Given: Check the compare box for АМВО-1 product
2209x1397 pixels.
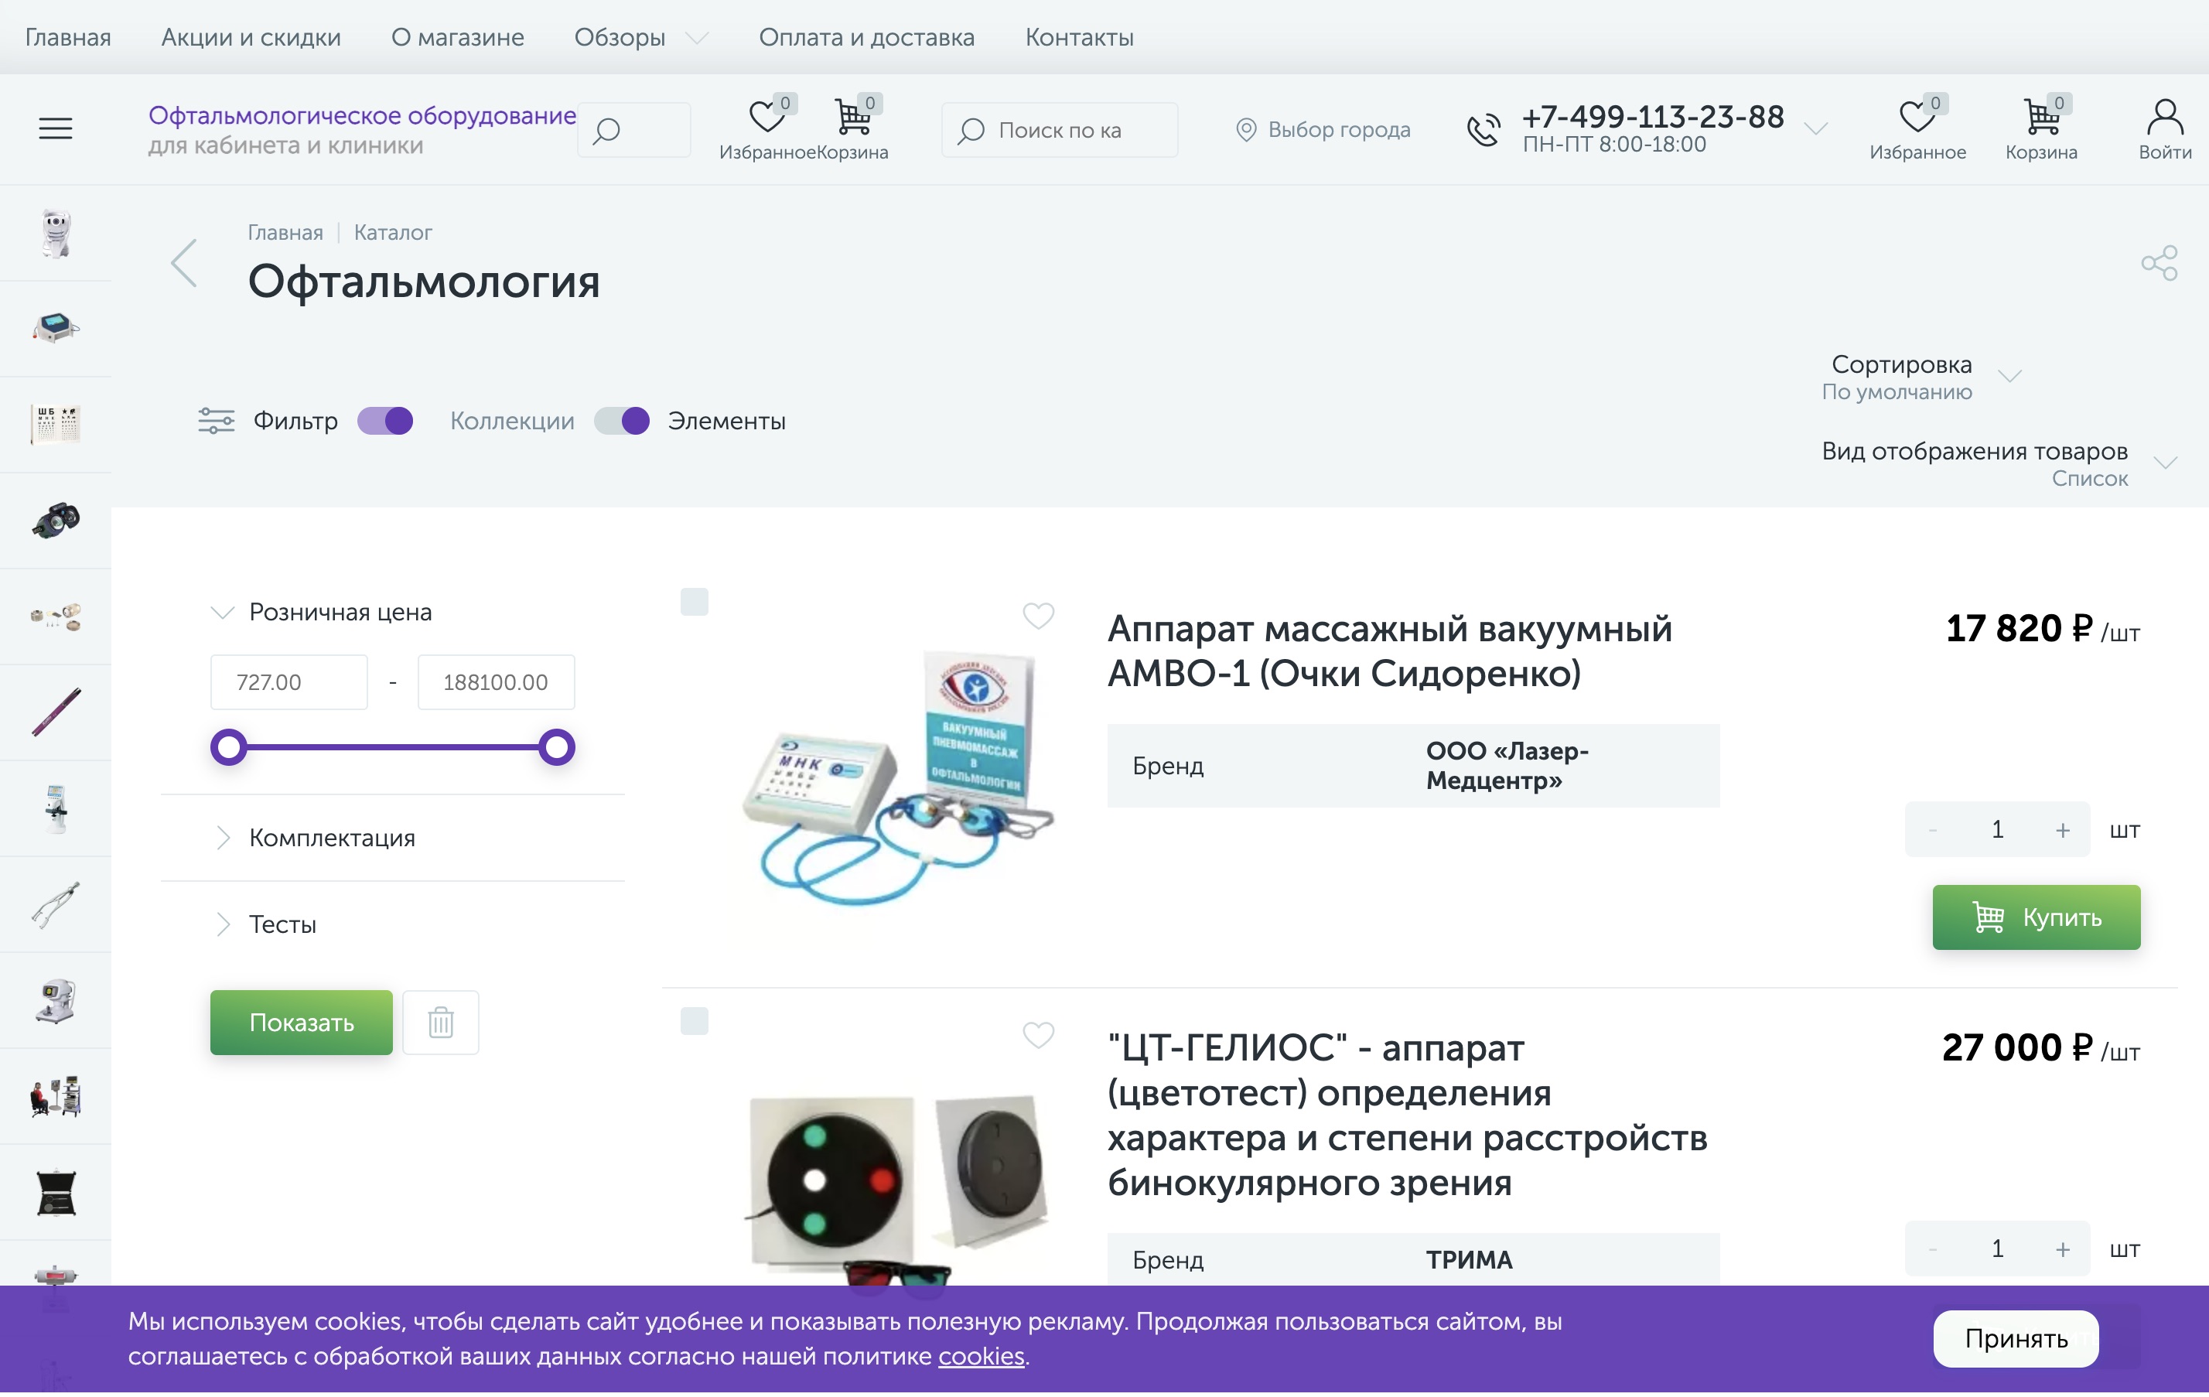Looking at the screenshot, I should point(695,603).
